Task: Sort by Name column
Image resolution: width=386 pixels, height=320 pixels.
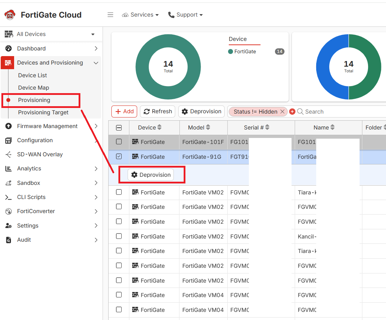Action: coord(324,127)
